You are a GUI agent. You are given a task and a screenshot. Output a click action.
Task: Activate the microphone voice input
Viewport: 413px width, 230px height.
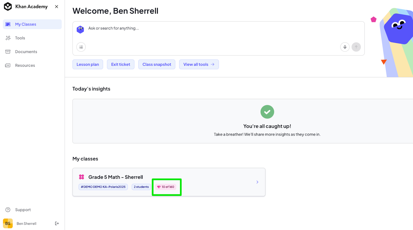pyautogui.click(x=345, y=47)
